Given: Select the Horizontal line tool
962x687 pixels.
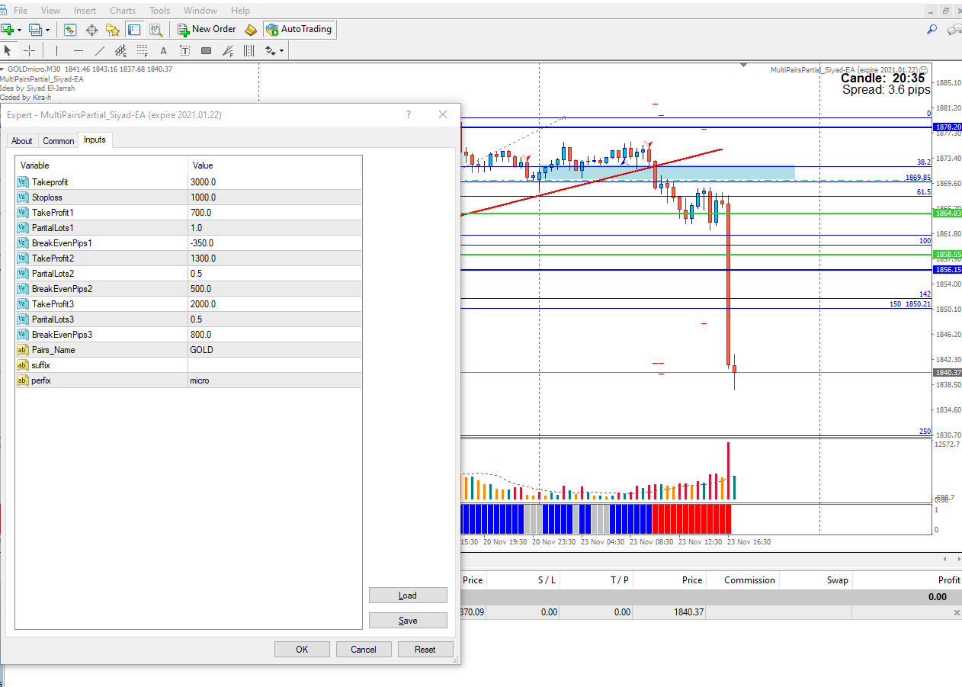Looking at the screenshot, I should click(78, 50).
